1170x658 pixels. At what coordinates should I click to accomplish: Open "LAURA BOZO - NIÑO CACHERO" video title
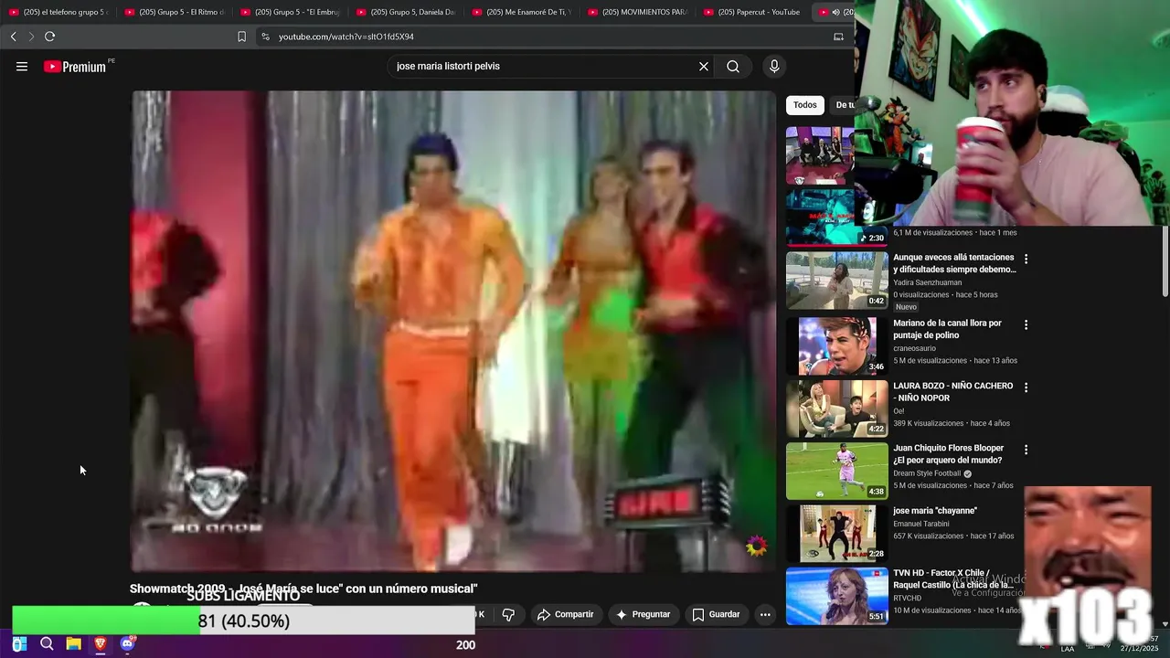point(952,392)
